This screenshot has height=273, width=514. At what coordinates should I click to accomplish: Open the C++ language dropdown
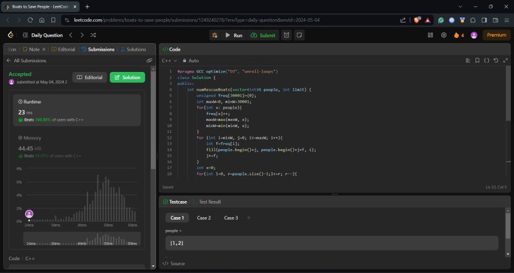(169, 60)
